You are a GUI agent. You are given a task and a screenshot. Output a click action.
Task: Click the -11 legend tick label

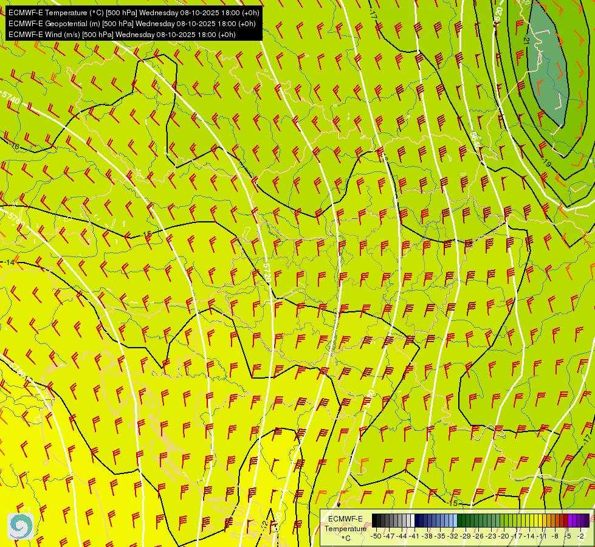542,536
